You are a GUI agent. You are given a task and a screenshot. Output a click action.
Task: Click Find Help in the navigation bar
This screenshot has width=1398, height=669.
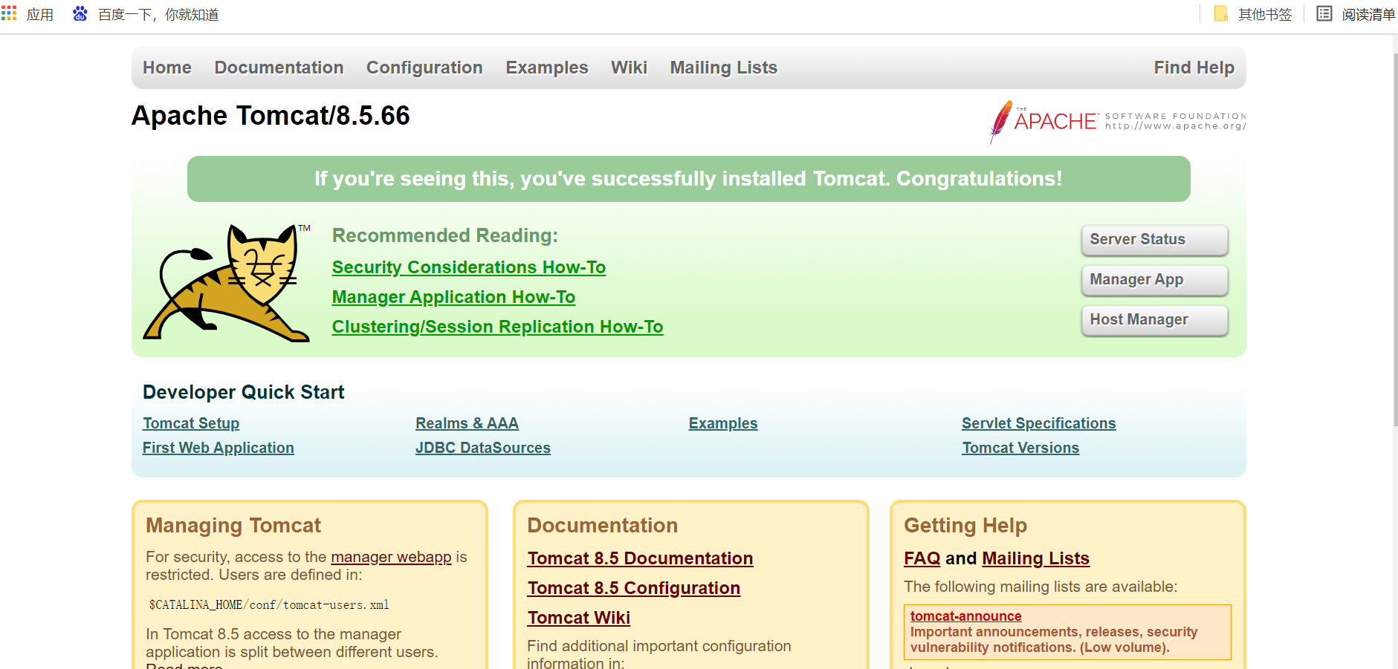click(x=1194, y=68)
